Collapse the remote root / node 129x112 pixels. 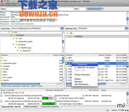pyautogui.click(x=68, y=33)
